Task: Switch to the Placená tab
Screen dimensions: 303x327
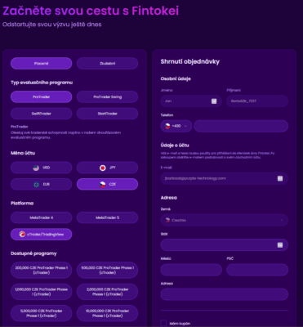Action: [42, 64]
